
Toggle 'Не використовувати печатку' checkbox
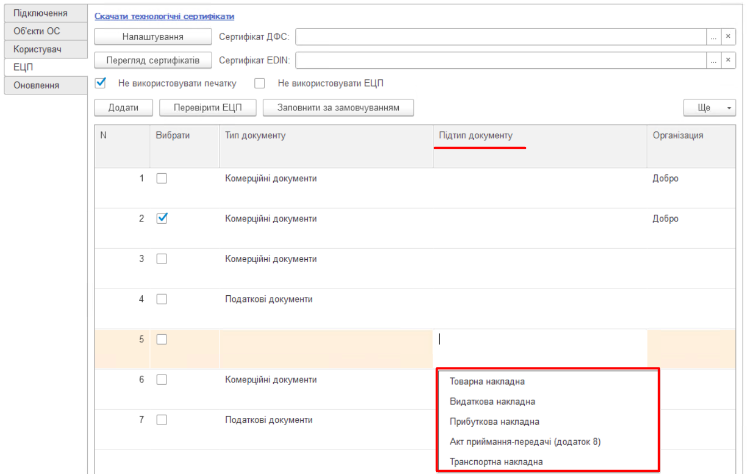point(101,83)
